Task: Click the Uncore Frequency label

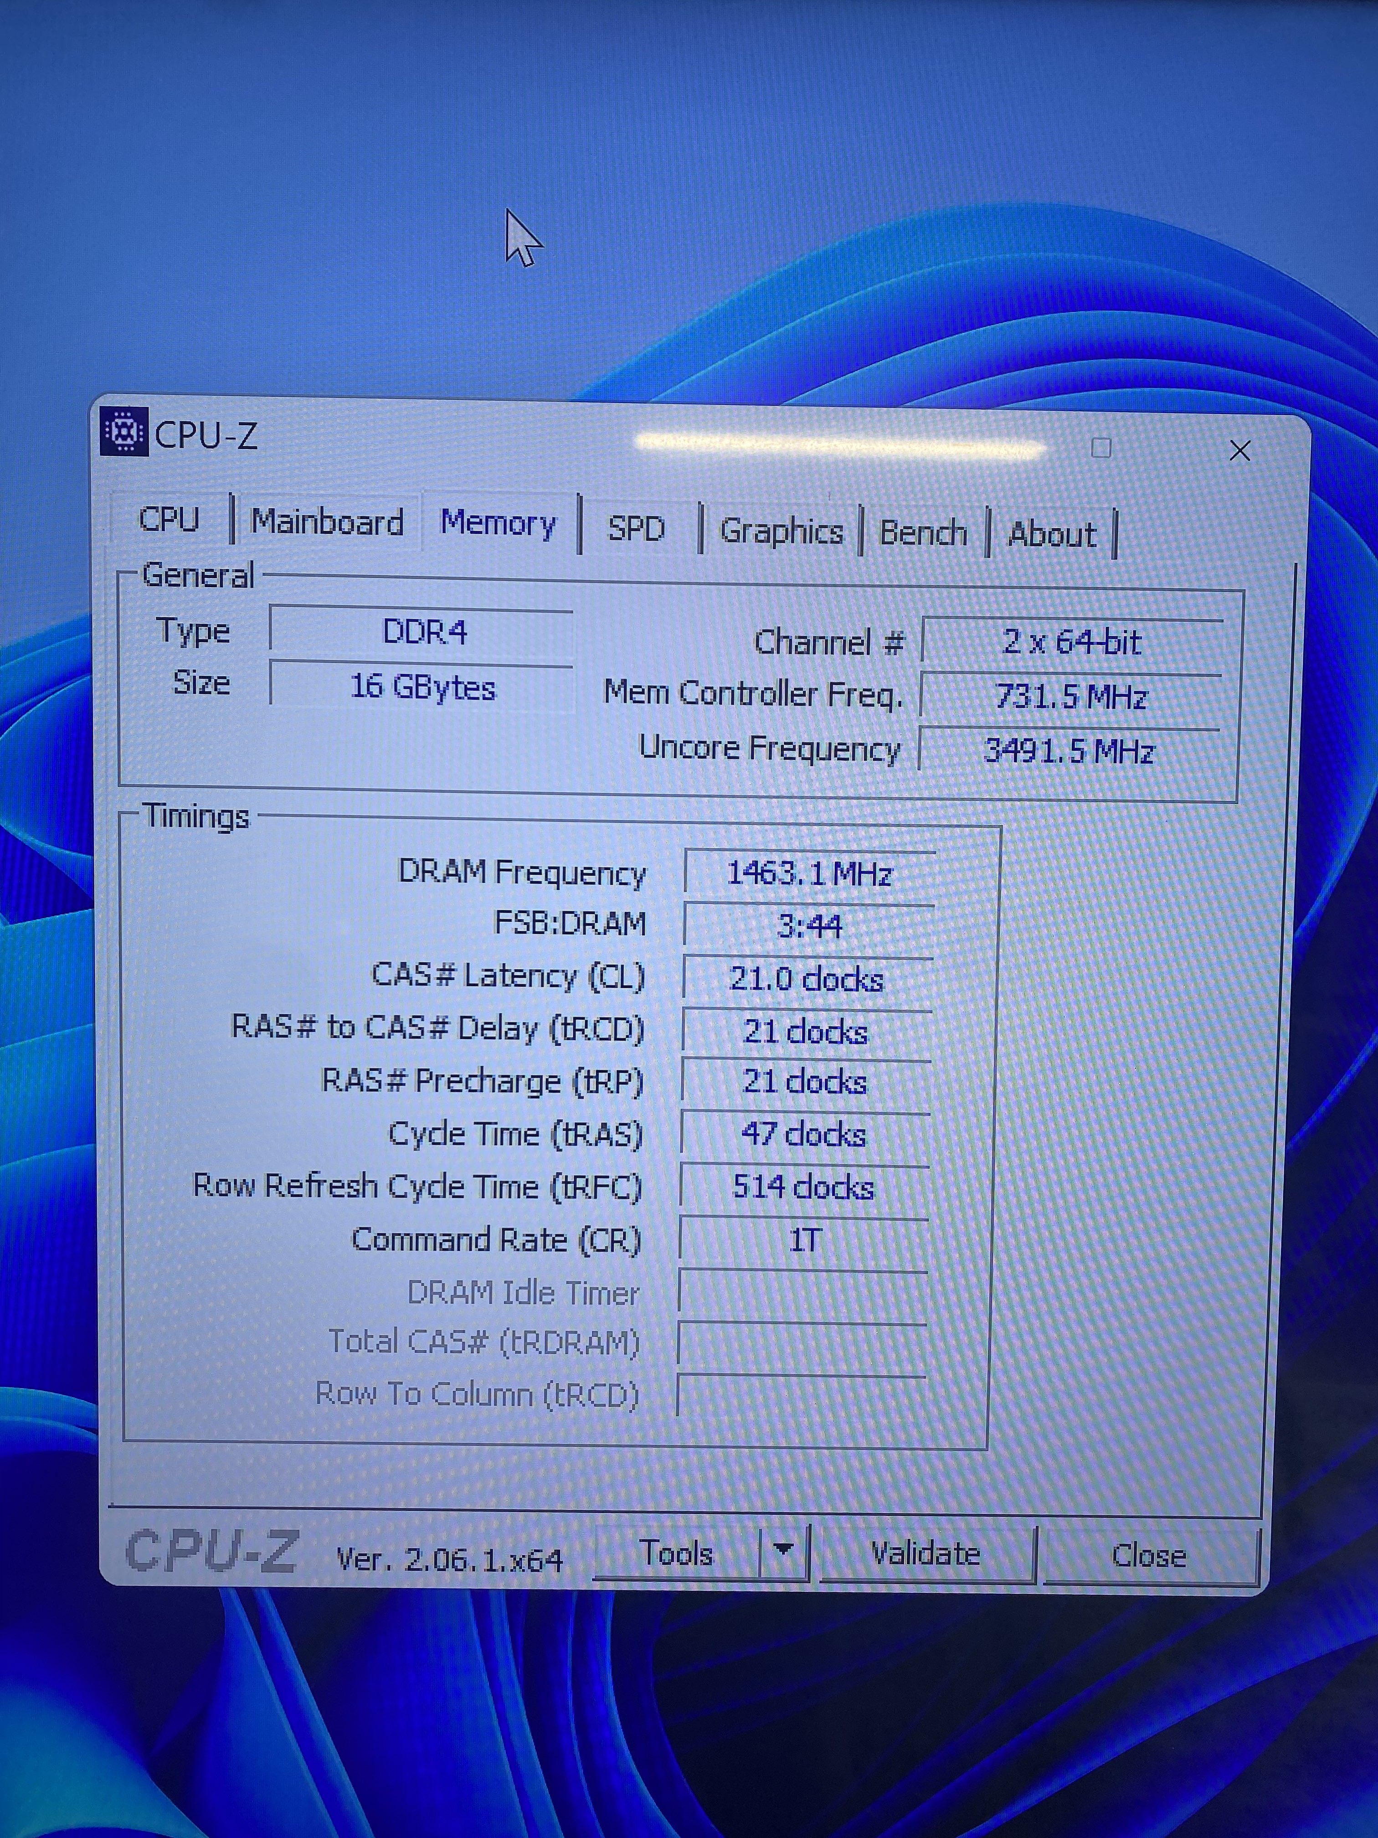Action: point(769,748)
